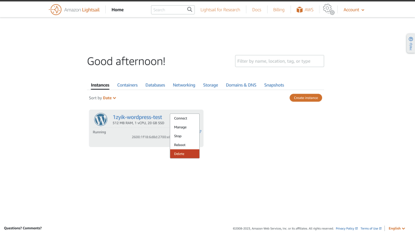Click the 512 MB RAM, 1 vCPU specs text
This screenshot has height=233, width=415.
[139, 123]
